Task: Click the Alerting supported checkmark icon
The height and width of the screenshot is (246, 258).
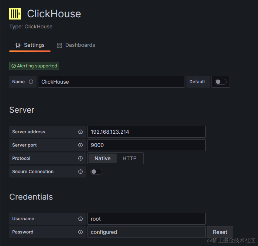Action: point(14,66)
